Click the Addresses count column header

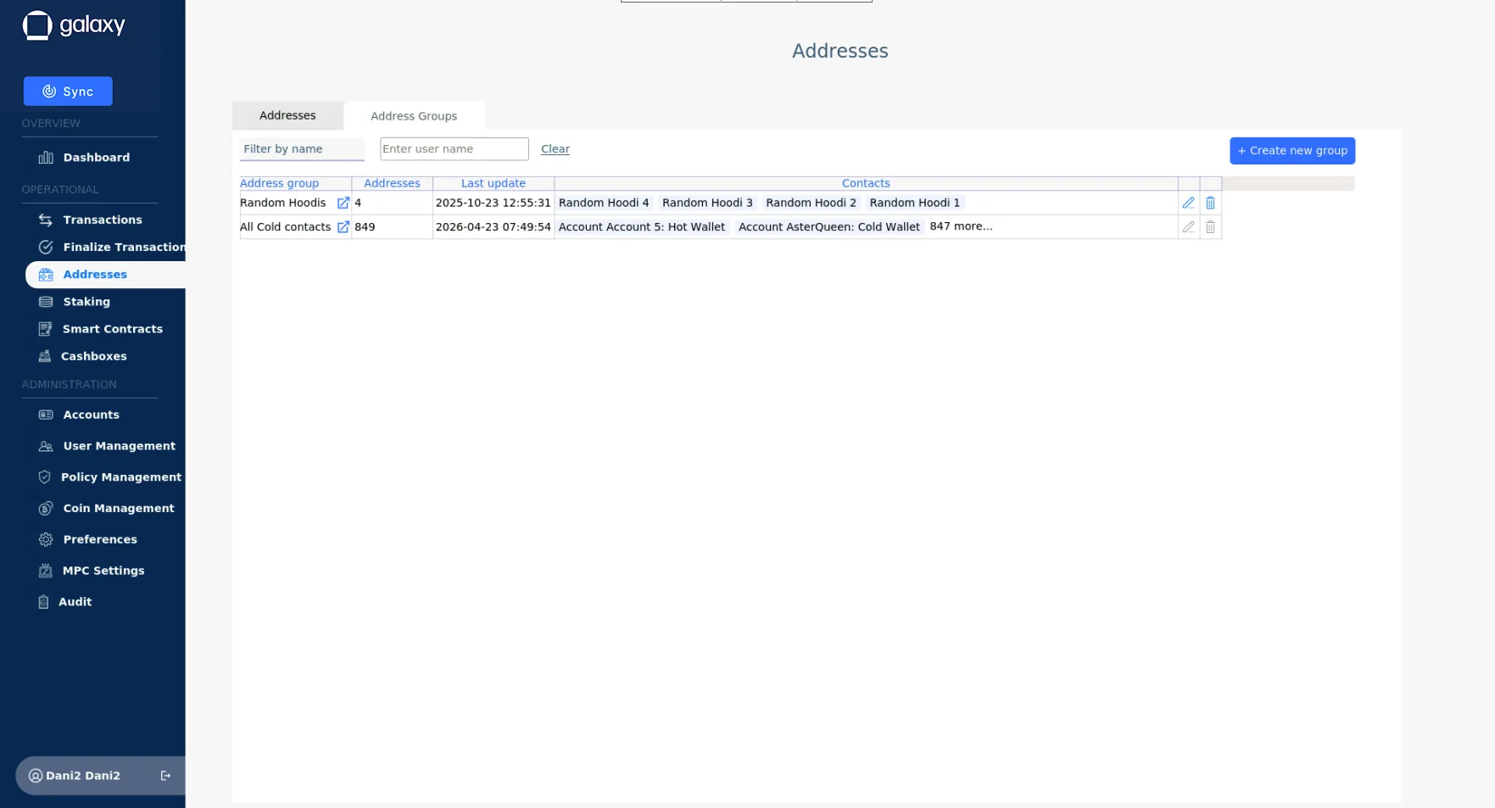(x=392, y=183)
